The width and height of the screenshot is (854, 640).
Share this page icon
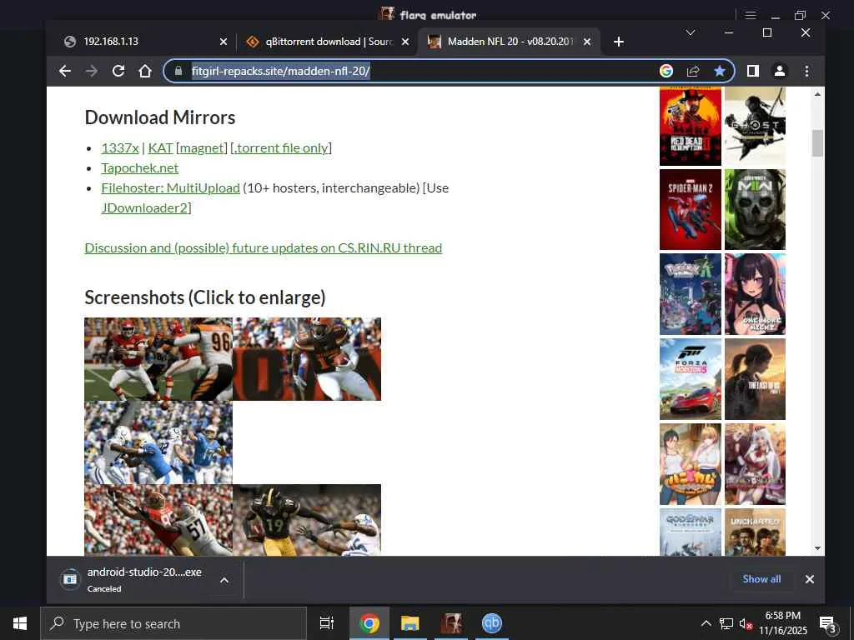pyautogui.click(x=693, y=71)
